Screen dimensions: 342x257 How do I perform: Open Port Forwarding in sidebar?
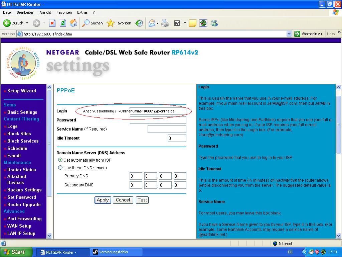point(24,219)
